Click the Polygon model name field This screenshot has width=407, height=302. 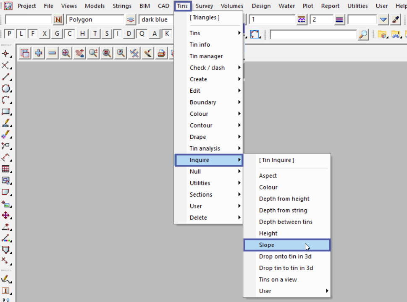[x=95, y=20]
